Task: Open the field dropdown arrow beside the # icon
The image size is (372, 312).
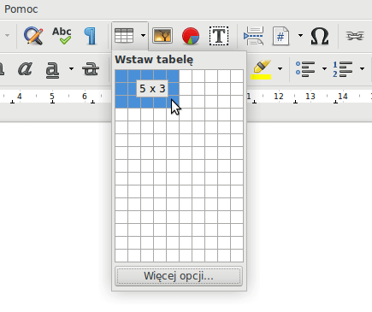Action: (300, 36)
